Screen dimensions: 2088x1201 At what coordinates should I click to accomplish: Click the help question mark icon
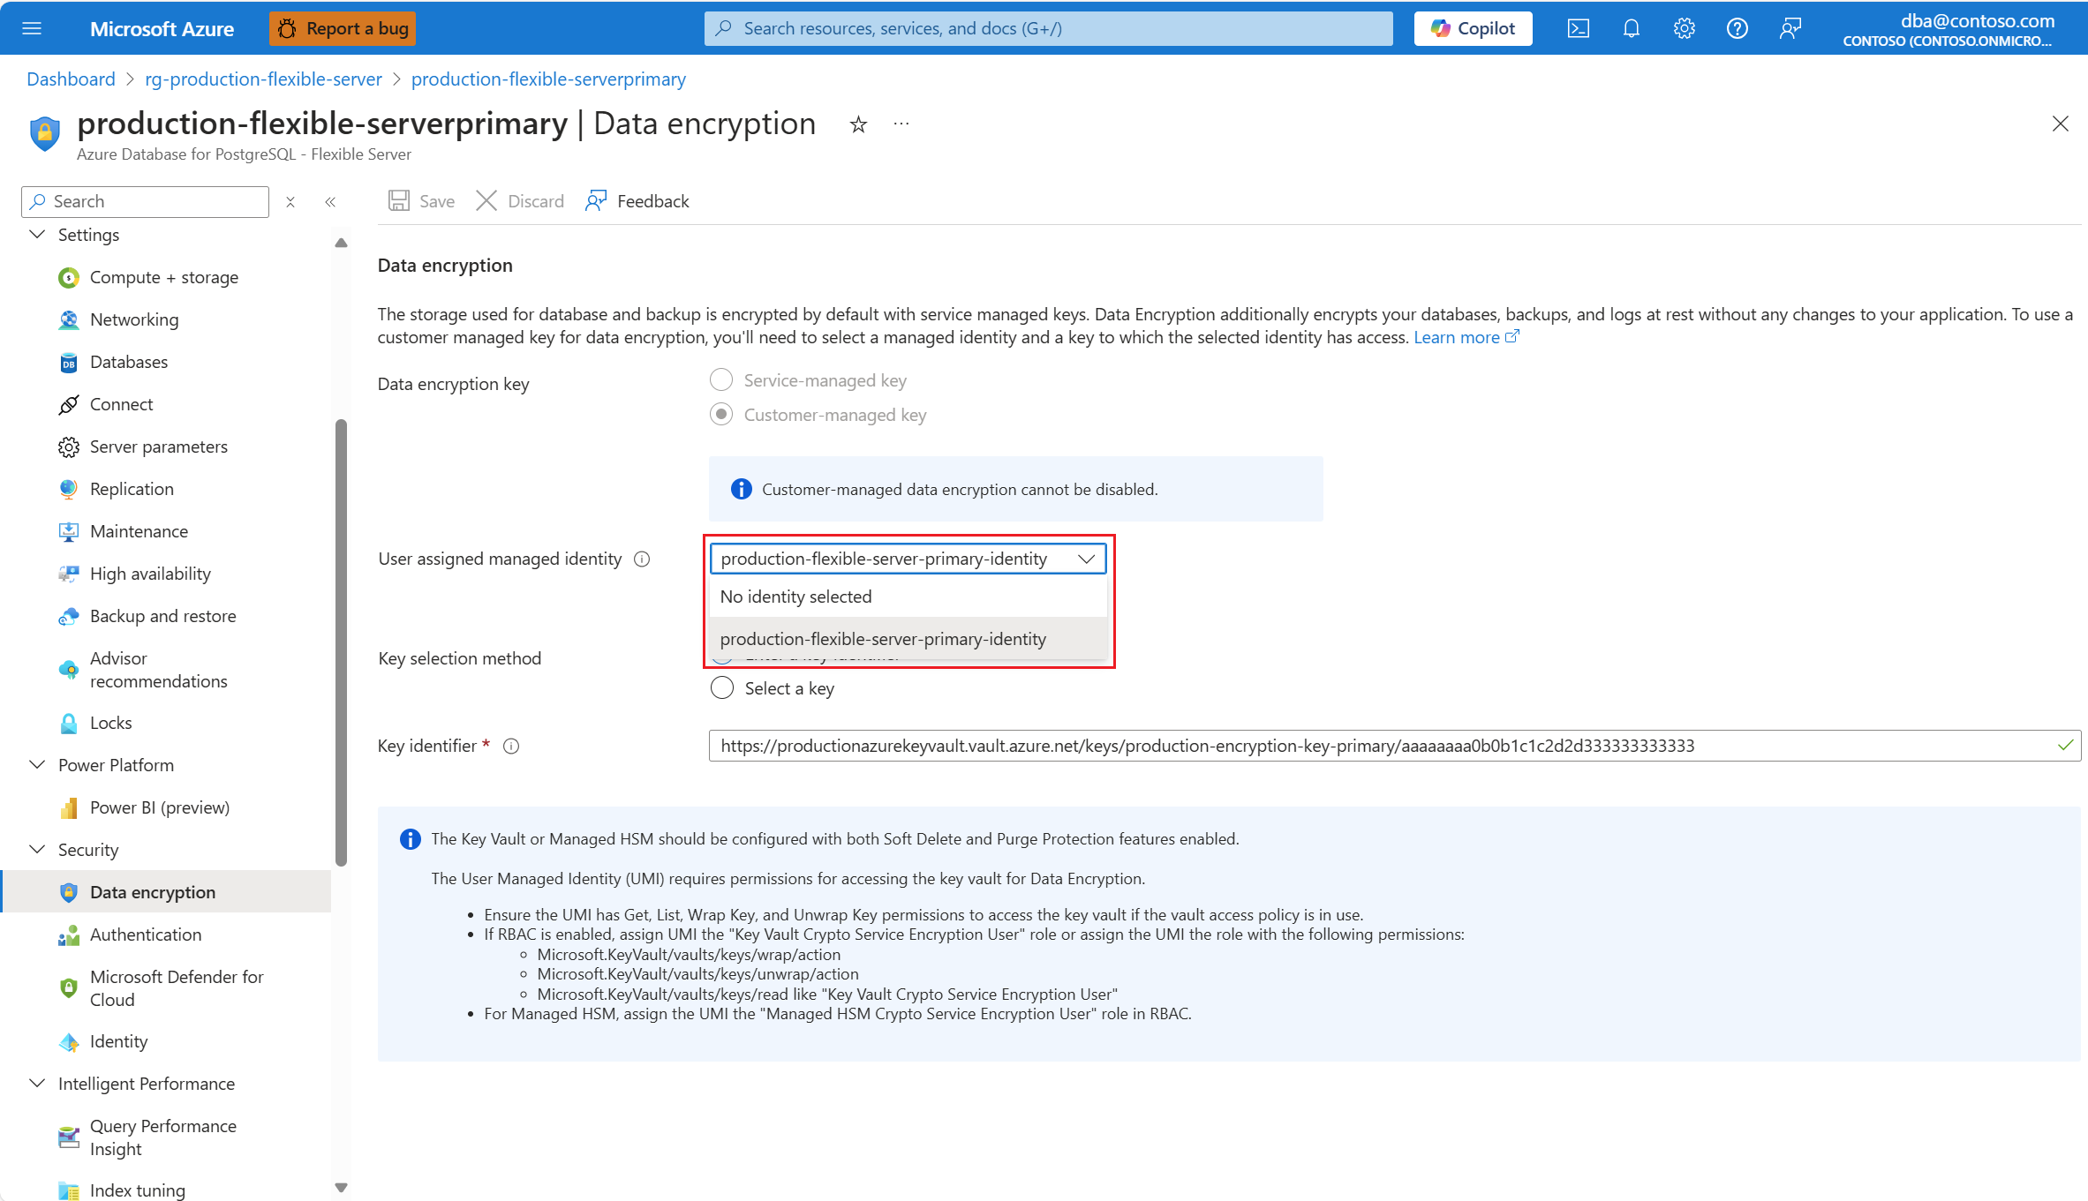1737,28
